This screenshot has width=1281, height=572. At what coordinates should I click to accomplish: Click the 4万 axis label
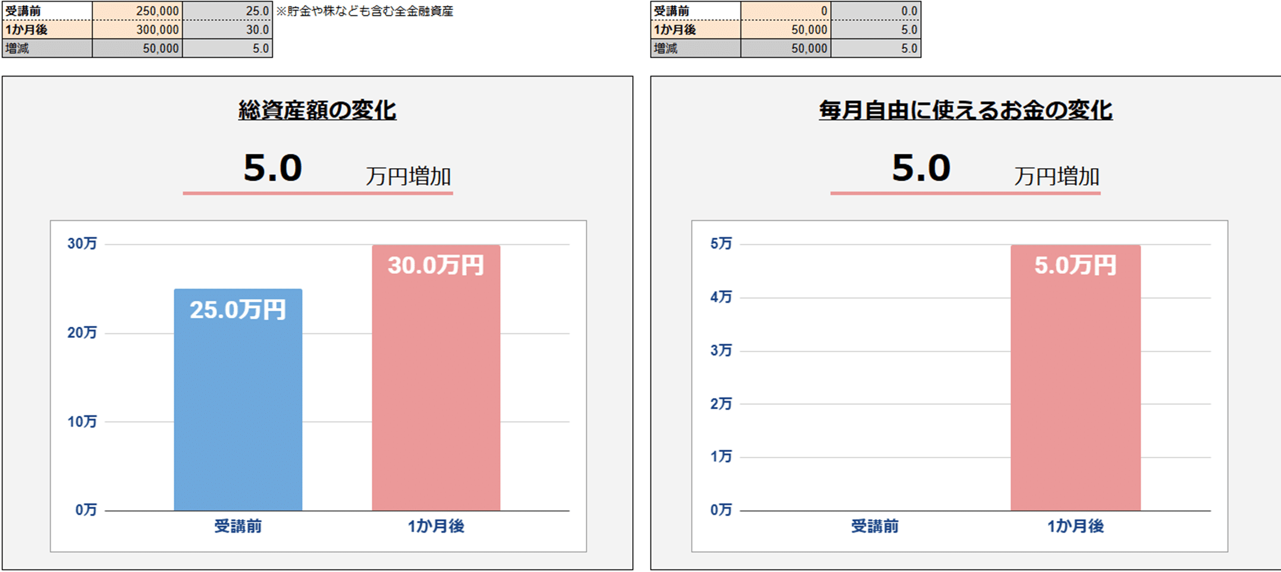point(721,297)
